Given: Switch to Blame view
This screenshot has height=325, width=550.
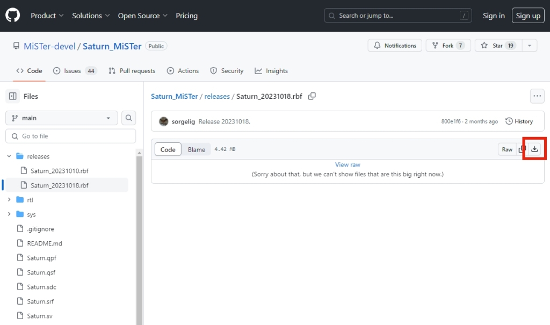Looking at the screenshot, I should 196,149.
